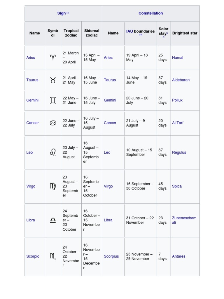Image resolution: width=224 pixels, height=299 pixels.
Task: Click the Cancer crab symbol
Action: 53,123
